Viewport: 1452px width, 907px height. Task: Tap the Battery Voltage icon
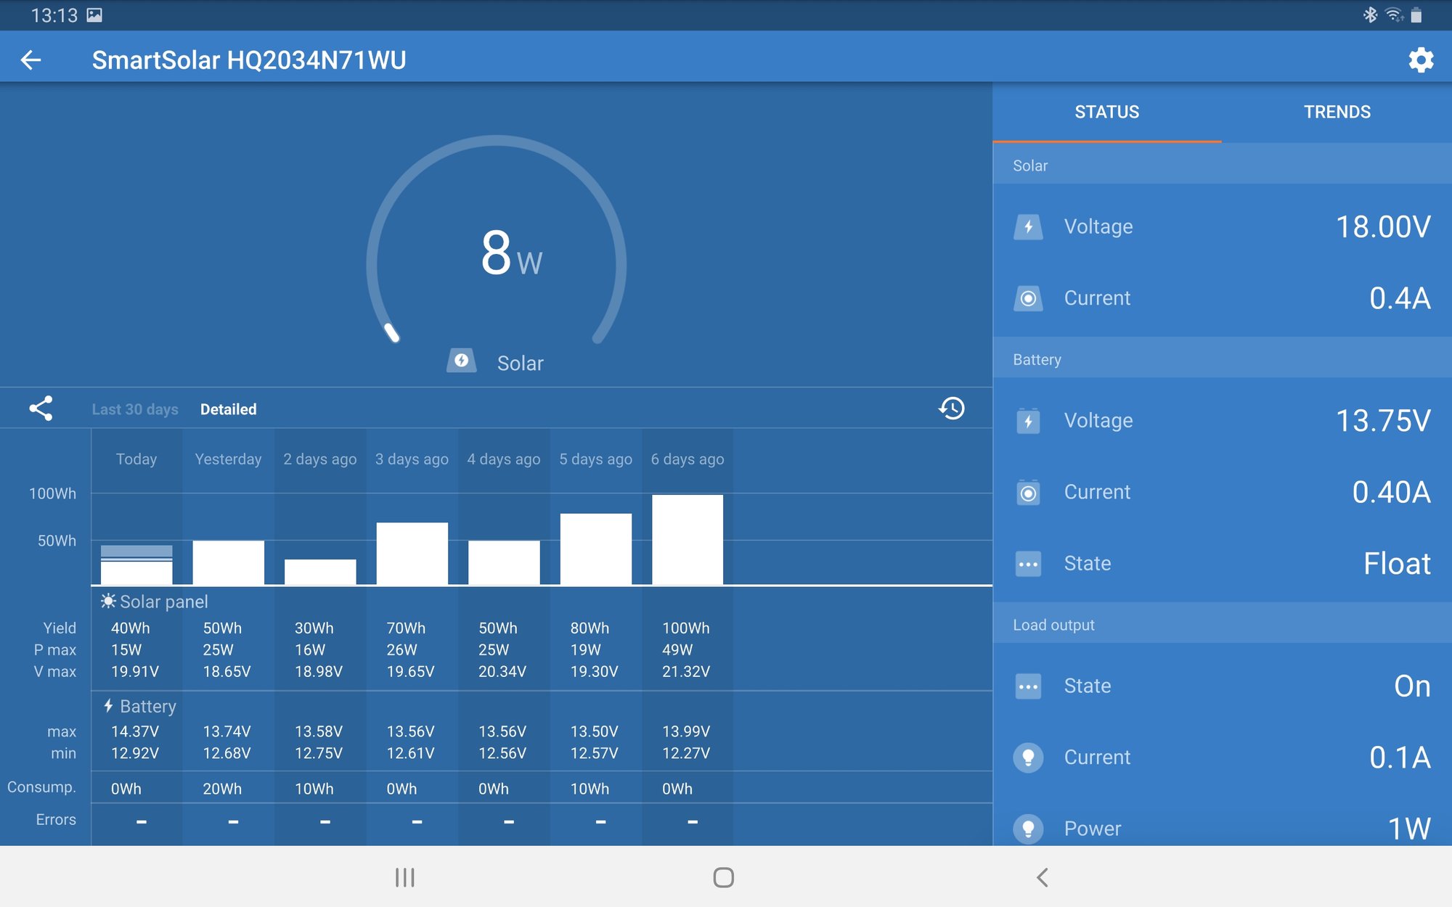(x=1028, y=421)
